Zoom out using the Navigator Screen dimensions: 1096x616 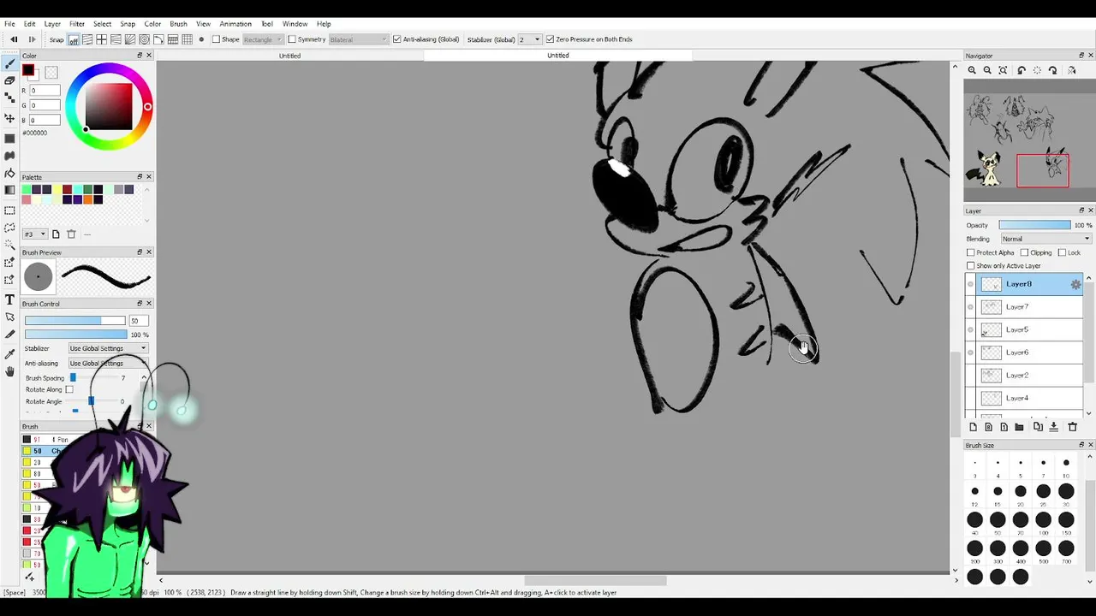(987, 70)
